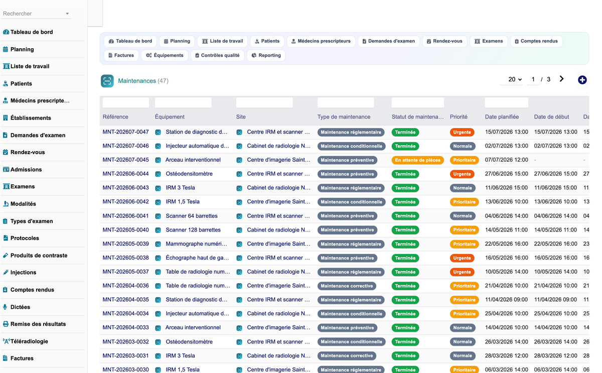
Task: Open Scanner 128 barrettes equipment link
Action: (193, 230)
